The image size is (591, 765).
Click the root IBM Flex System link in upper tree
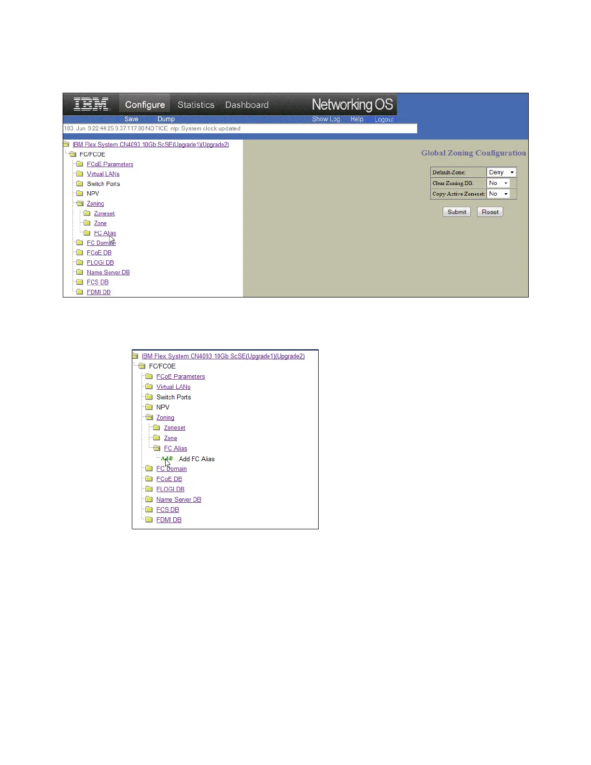(151, 144)
